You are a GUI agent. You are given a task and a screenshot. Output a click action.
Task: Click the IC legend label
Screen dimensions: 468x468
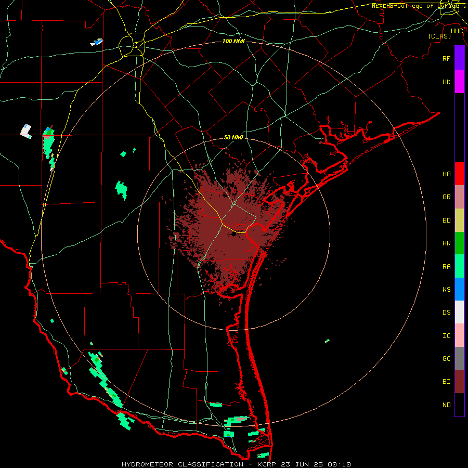(446, 336)
